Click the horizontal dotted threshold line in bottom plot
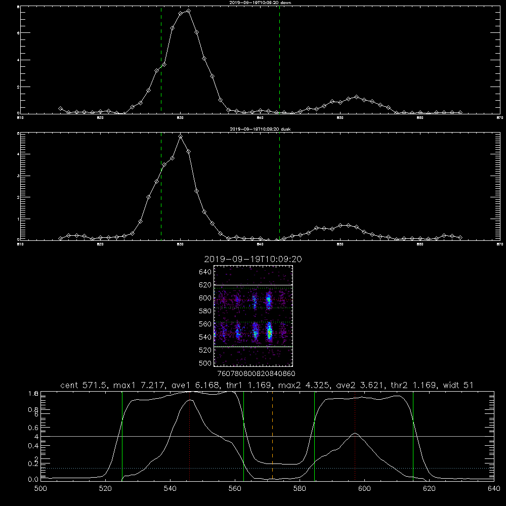The width and height of the screenshot is (506, 506). pyautogui.click(x=267, y=468)
